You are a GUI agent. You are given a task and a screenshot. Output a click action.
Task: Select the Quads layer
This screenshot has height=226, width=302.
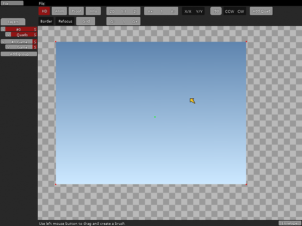click(22, 35)
